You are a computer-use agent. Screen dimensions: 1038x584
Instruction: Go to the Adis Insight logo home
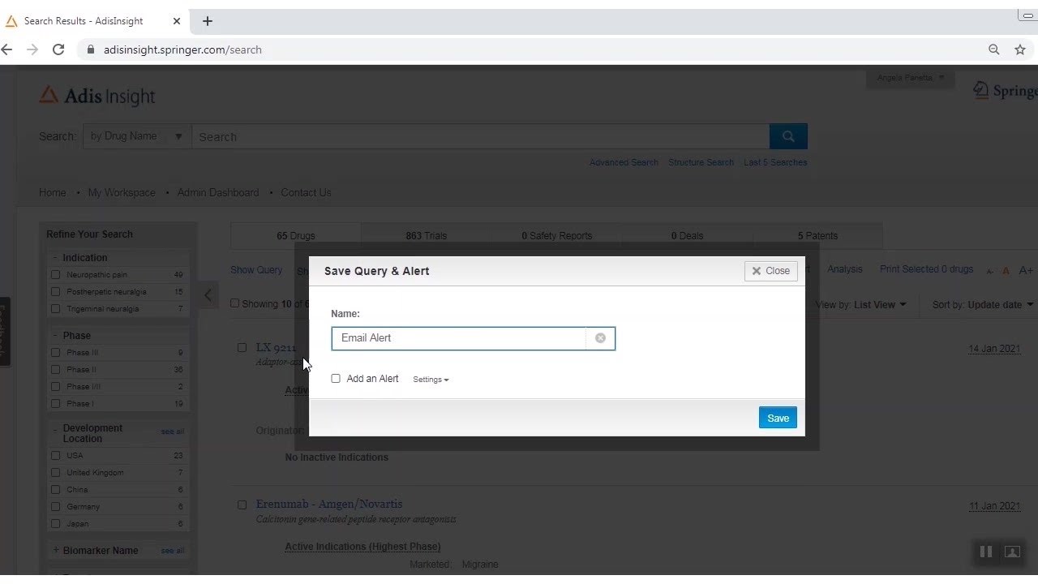97,96
